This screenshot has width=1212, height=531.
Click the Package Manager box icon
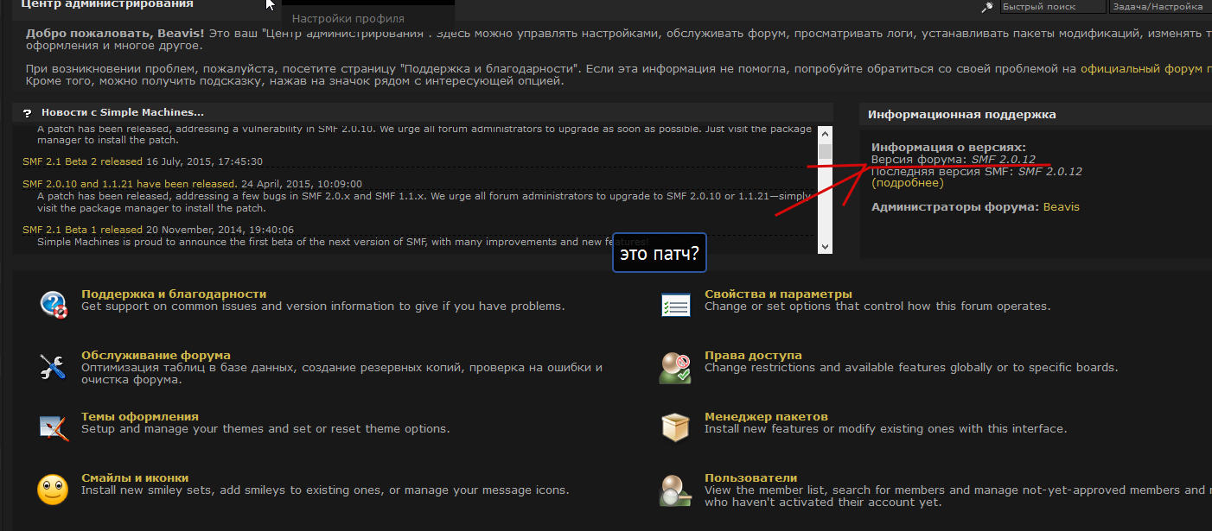pos(675,427)
